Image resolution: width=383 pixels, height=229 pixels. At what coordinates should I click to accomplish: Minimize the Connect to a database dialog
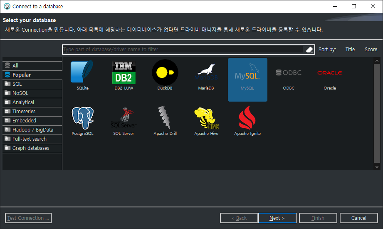point(335,6)
